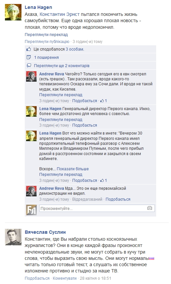The height and width of the screenshot is (284, 171).
Task: Click the БЛ page avatar beside the comment field
Action: (31, 210)
